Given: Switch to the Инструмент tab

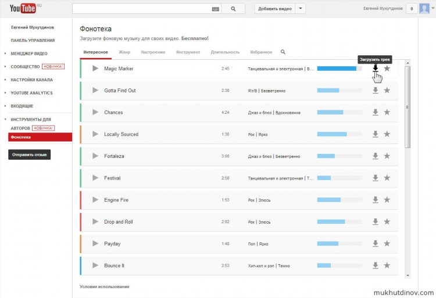Looking at the screenshot, I should click(x=188, y=52).
